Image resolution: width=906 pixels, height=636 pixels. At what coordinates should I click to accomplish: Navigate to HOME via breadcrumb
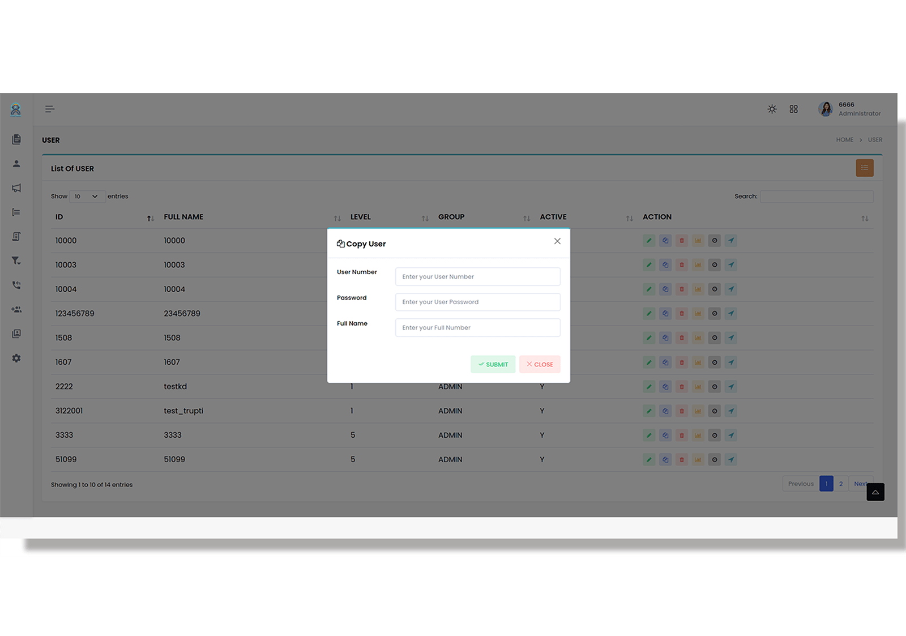(845, 139)
